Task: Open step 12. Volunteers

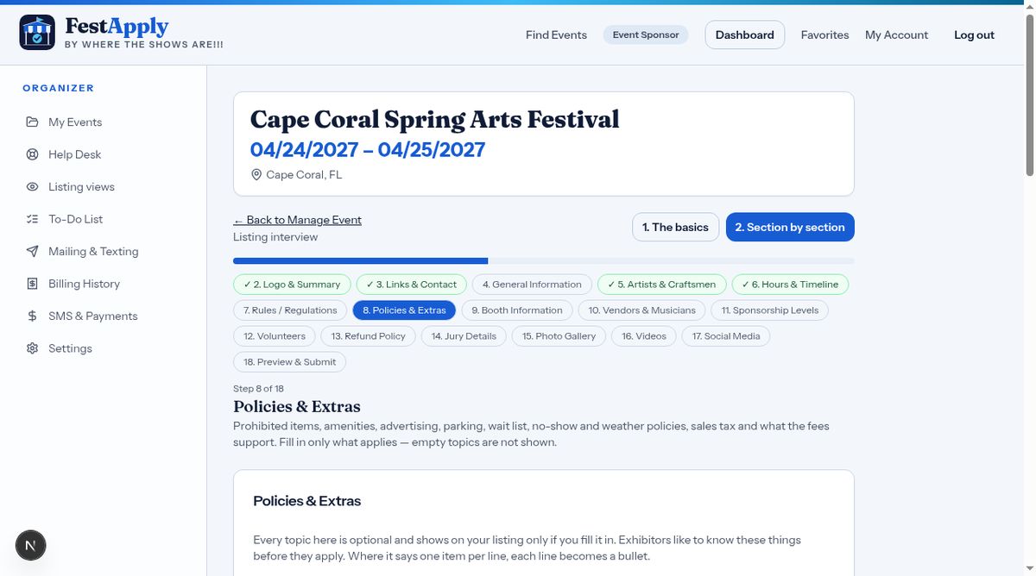Action: (x=275, y=336)
